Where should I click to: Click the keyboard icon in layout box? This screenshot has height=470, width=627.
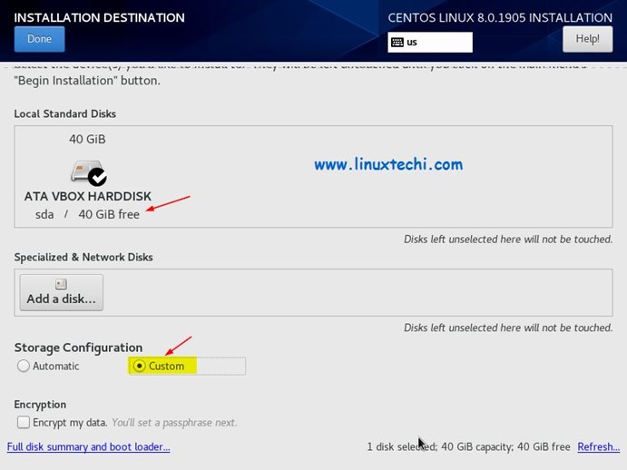click(x=397, y=42)
